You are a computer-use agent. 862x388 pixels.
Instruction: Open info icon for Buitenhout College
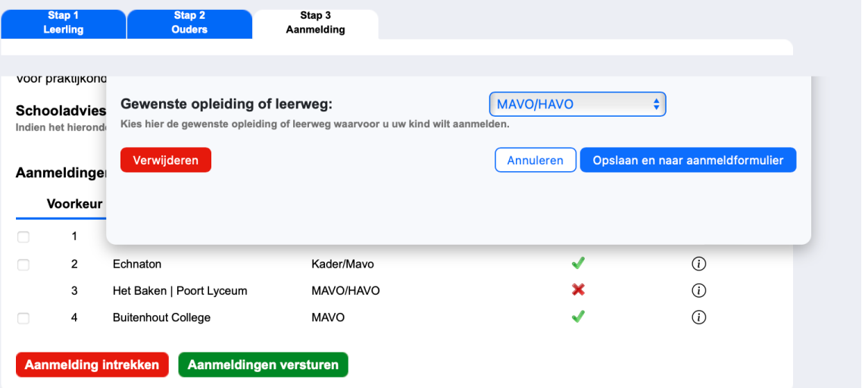pos(698,318)
